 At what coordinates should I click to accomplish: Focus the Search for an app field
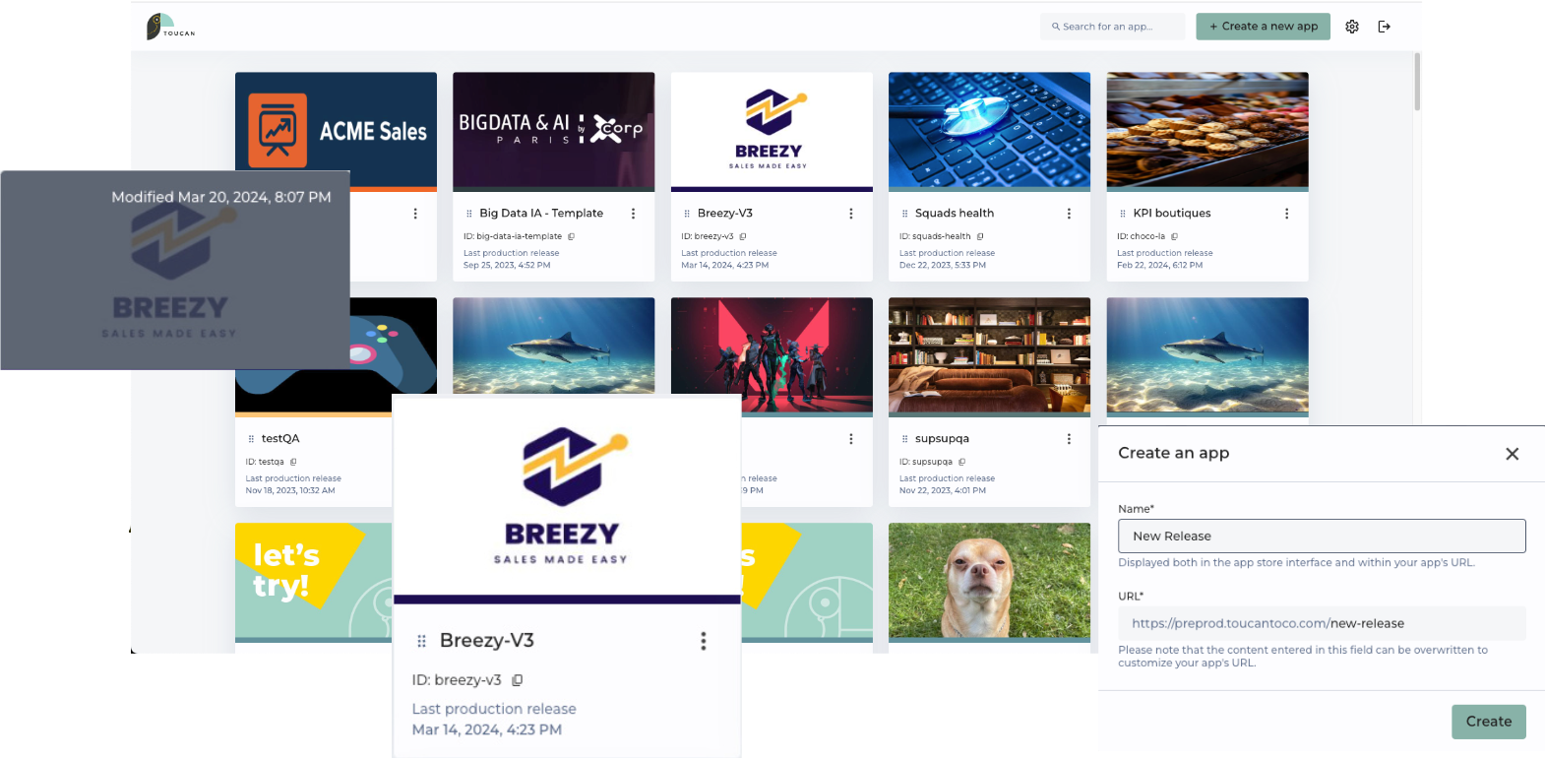[x=1112, y=27]
